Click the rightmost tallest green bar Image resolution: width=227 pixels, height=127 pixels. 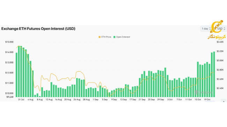pos(214,74)
